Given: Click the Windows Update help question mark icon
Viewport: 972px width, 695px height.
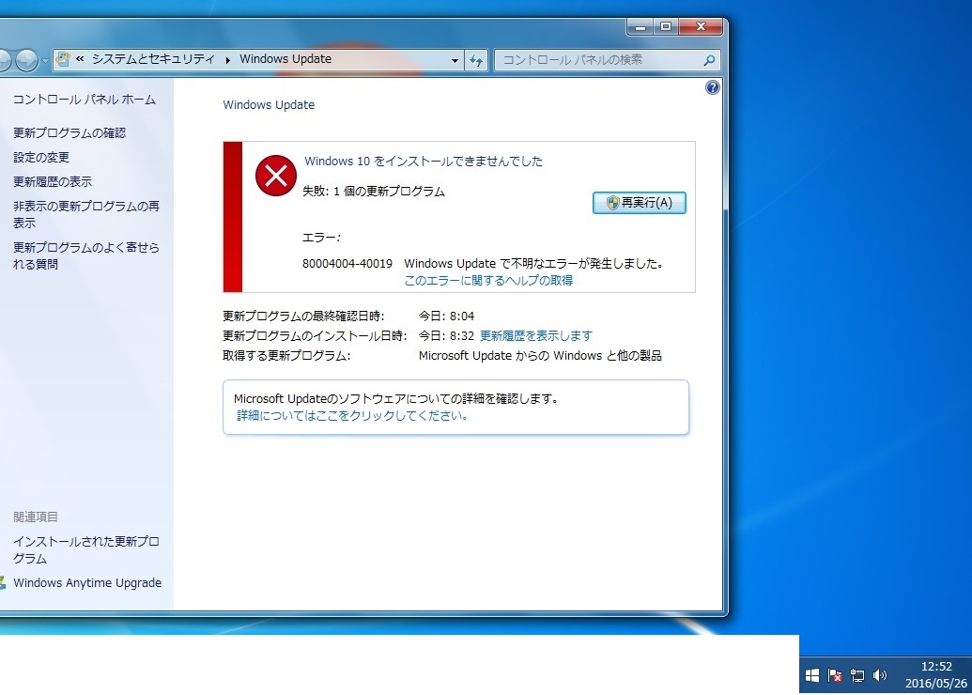Looking at the screenshot, I should (712, 87).
